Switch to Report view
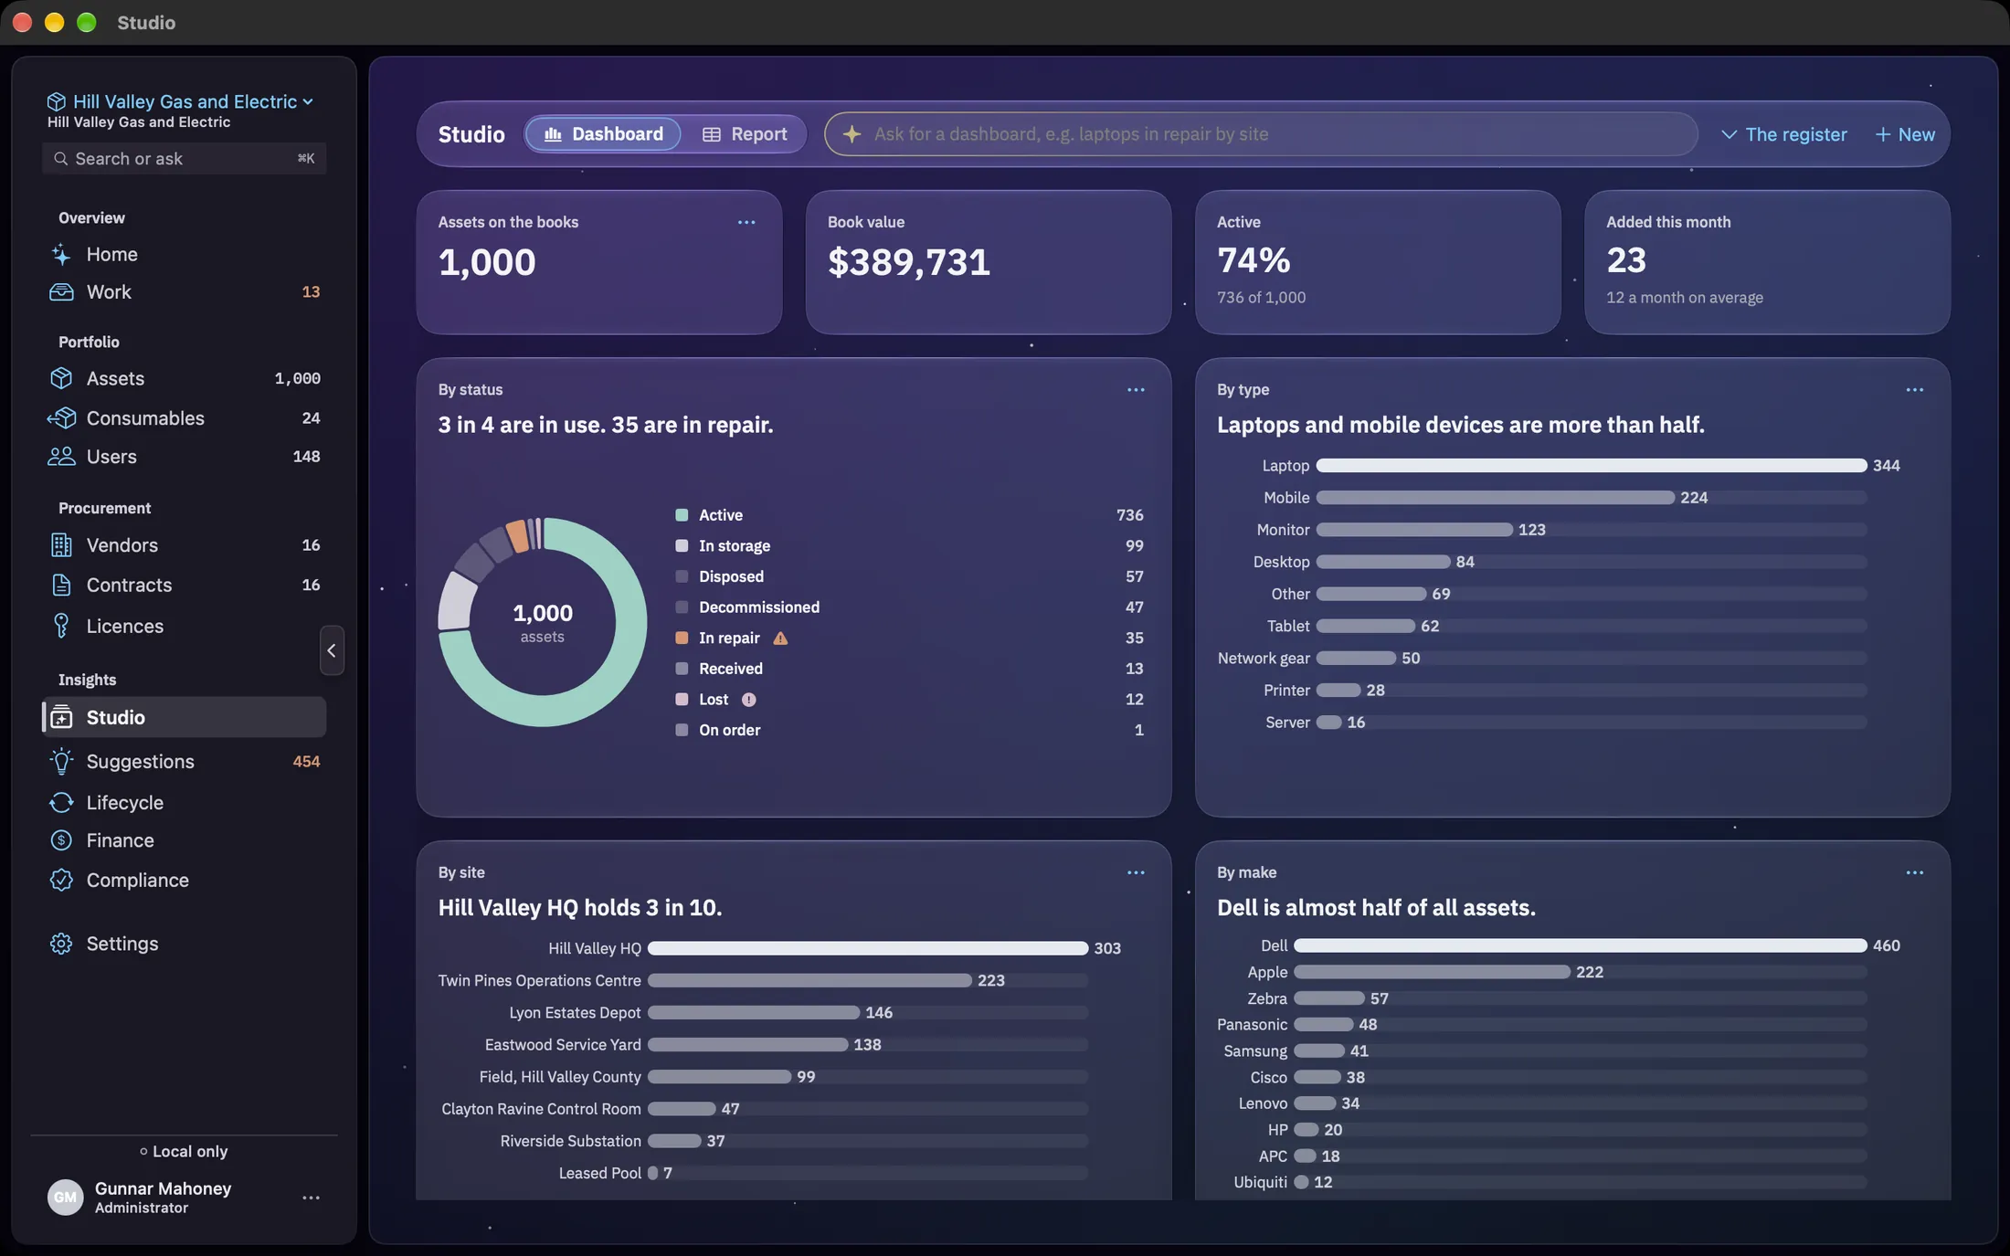The image size is (2010, 1256). (744, 134)
